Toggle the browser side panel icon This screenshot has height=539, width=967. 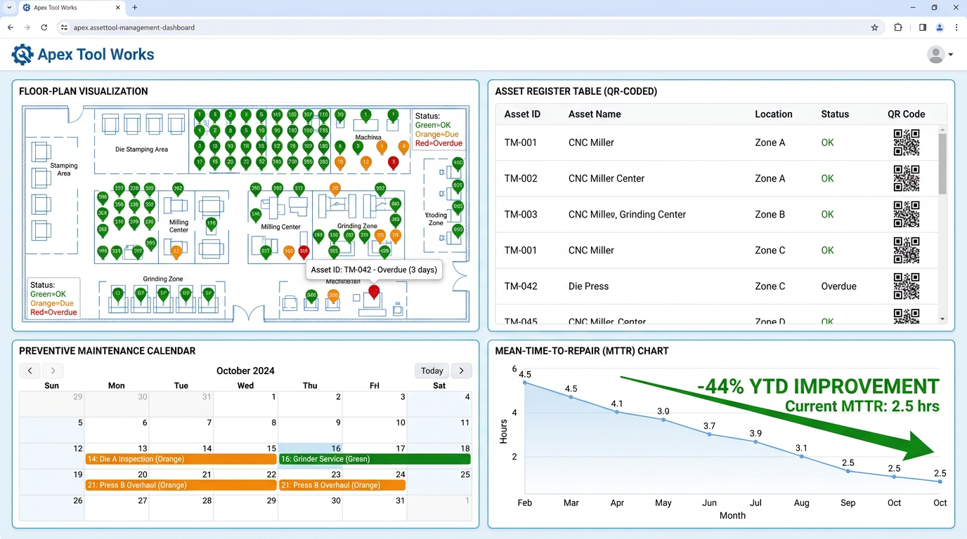tap(923, 27)
